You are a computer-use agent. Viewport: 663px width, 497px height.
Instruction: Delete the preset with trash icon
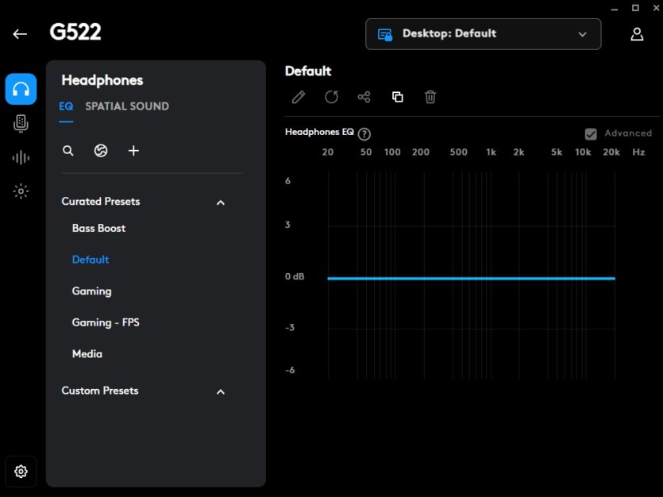pyautogui.click(x=430, y=97)
